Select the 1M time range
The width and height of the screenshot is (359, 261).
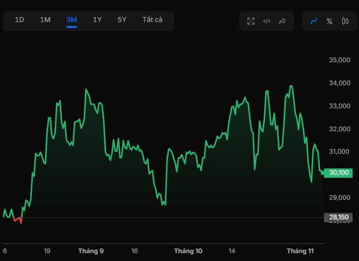tap(45, 20)
